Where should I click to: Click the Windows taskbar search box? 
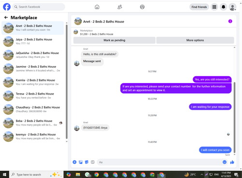pos(36,175)
